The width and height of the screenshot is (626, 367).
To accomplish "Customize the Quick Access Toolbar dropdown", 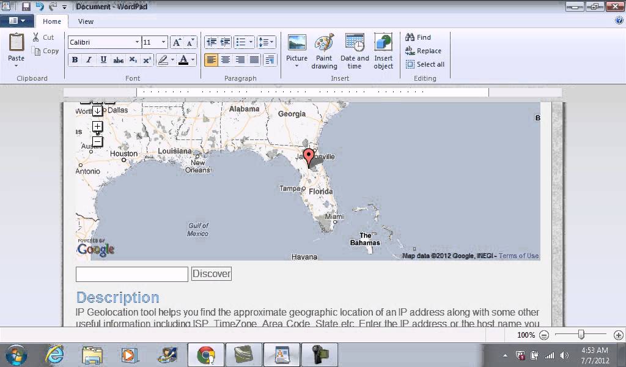I will [64, 7].
